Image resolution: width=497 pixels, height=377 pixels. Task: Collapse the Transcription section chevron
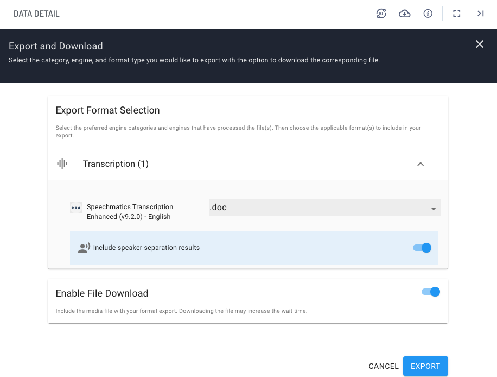pyautogui.click(x=420, y=164)
